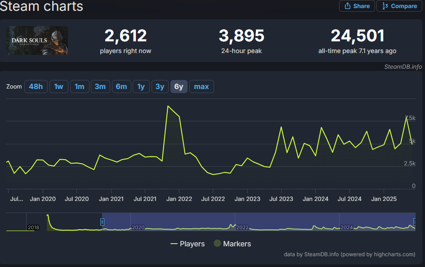
Task: Click the 2018 label in the navigator
Action: pos(34,227)
